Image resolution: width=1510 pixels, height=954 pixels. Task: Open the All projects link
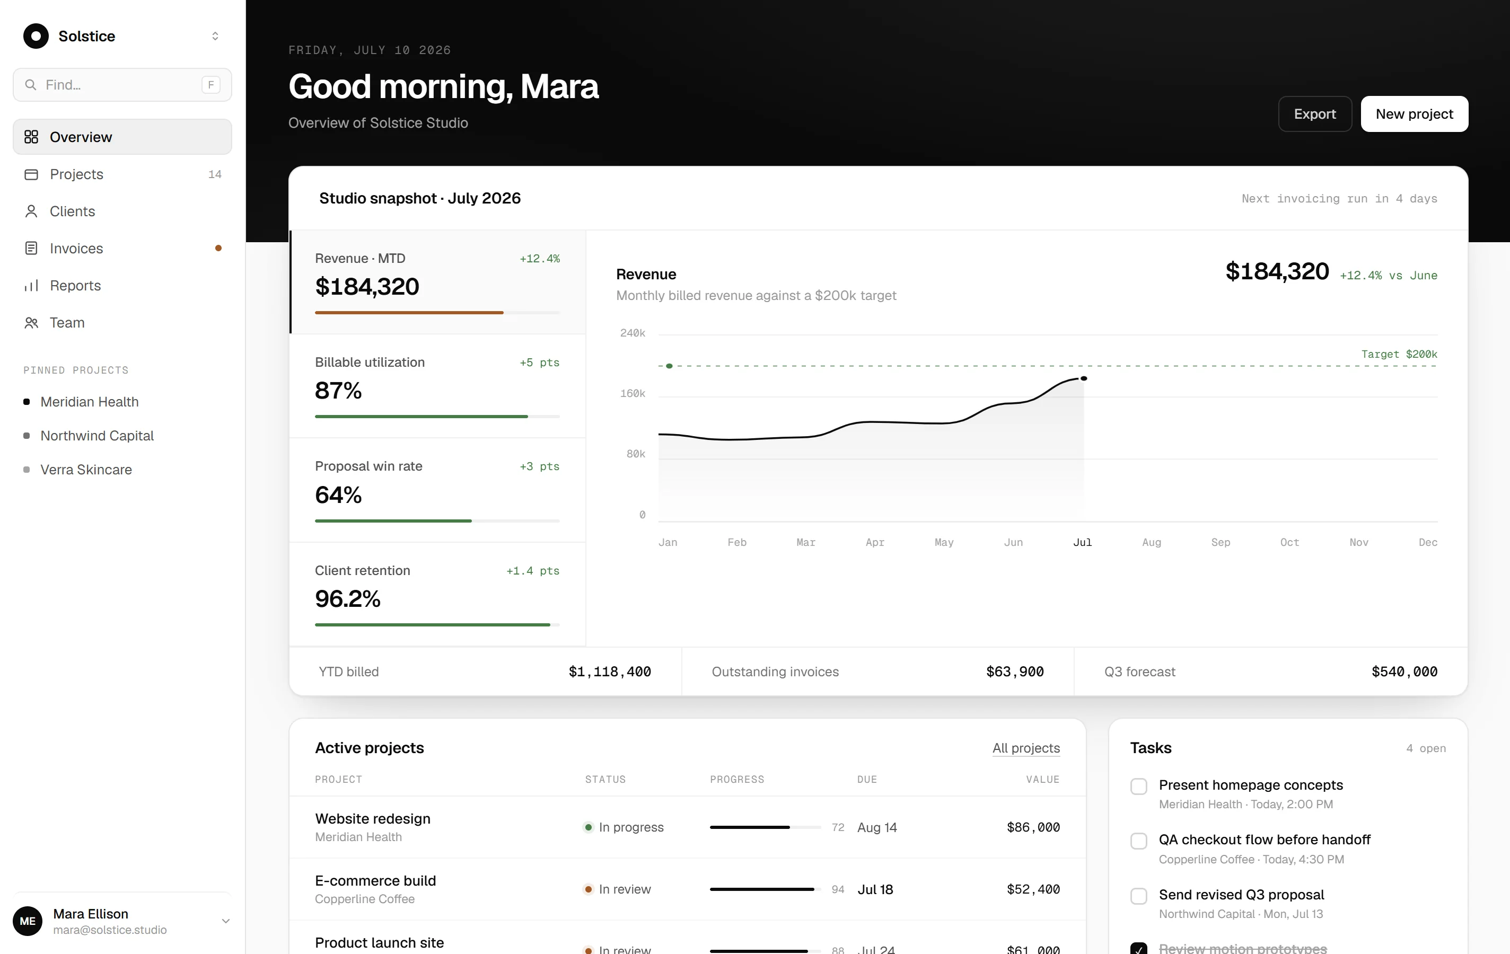(x=1026, y=748)
